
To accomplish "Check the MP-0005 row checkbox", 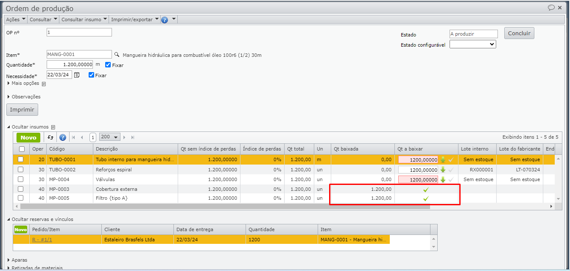I will point(20,198).
